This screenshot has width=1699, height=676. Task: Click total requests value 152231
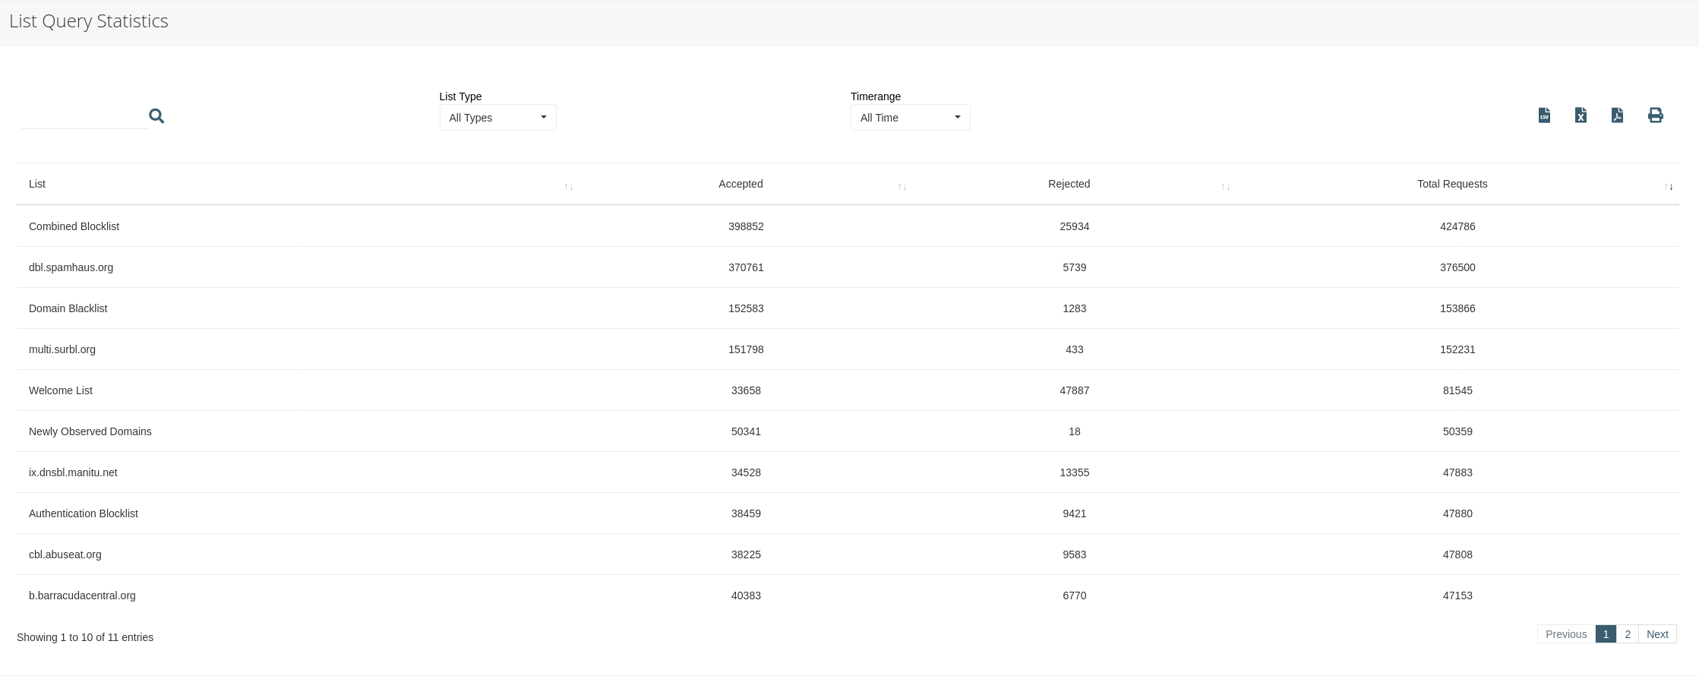(1457, 349)
